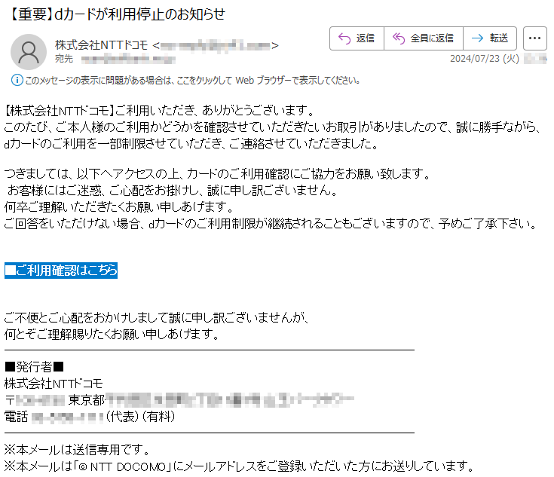This screenshot has width=554, height=477.
Task: Click the double-arrow reply-all icon
Action: pyautogui.click(x=399, y=38)
